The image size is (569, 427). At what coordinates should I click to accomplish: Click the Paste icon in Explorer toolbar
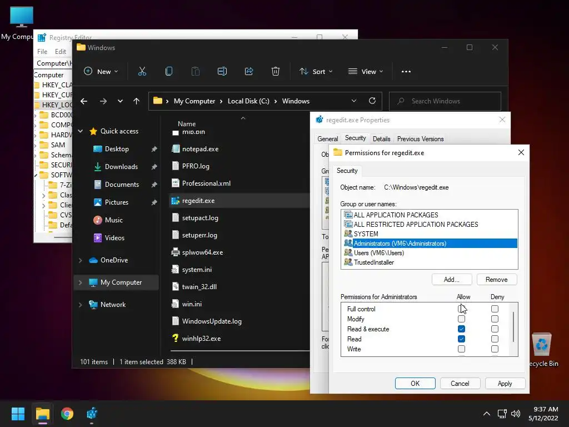[196, 71]
